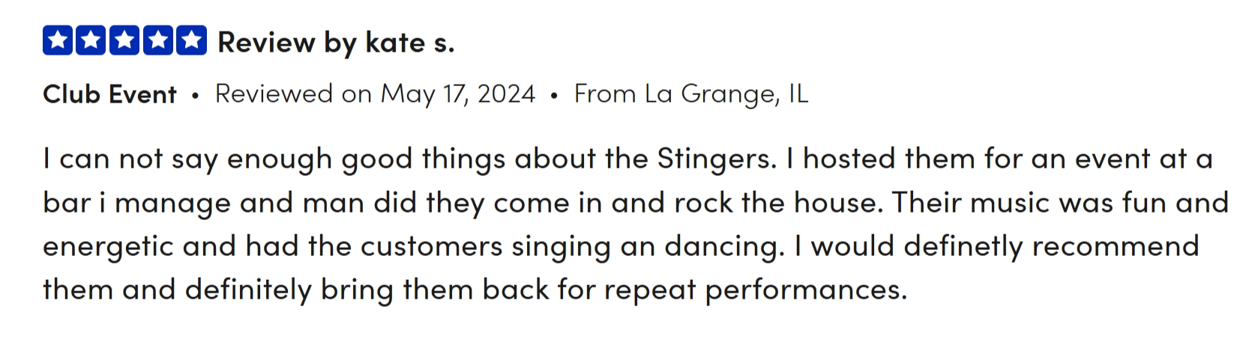Click the words "bar i manage"
This screenshot has height=342, width=1258.
(136, 203)
